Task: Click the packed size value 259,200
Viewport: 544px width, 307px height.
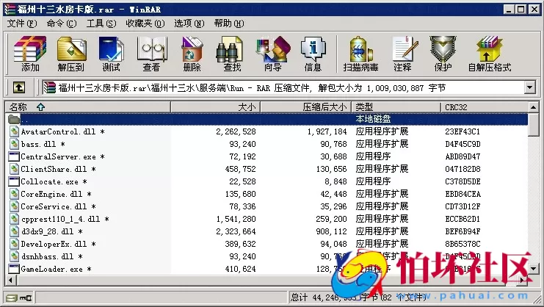Action: coord(331,219)
